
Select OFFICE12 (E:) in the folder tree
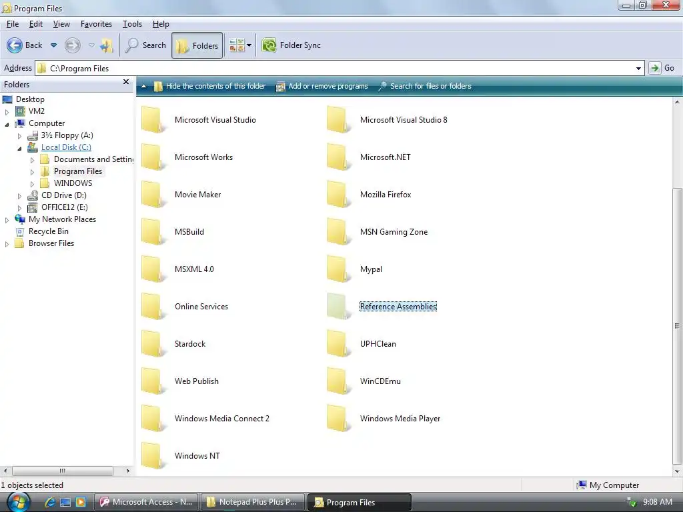click(x=65, y=207)
